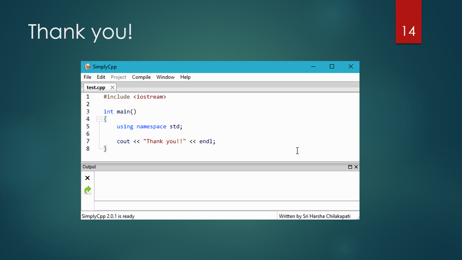The image size is (462, 260).
Task: Click the '#include <iostream>' line
Action: point(135,97)
